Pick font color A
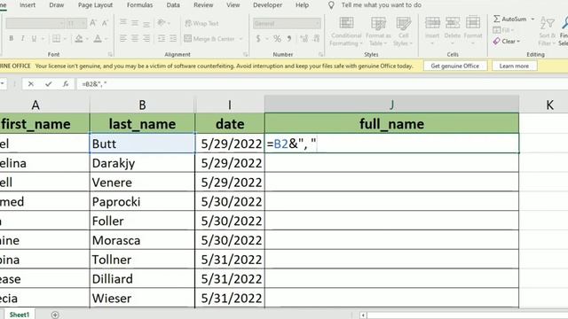568x319 pixels. pyautogui.click(x=98, y=38)
